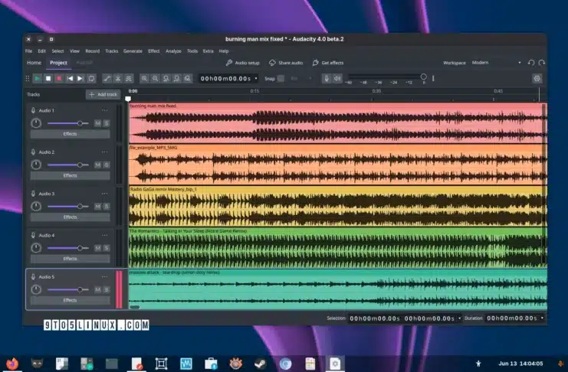Open the playback time format dropdown arrow
This screenshot has height=372, width=568.
256,79
